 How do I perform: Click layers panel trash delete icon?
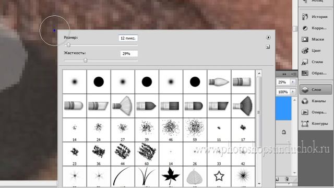(x=287, y=179)
